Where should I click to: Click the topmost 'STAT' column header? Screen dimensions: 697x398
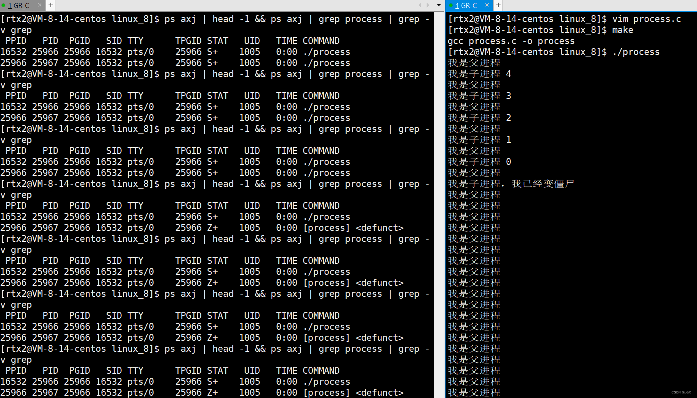point(218,41)
